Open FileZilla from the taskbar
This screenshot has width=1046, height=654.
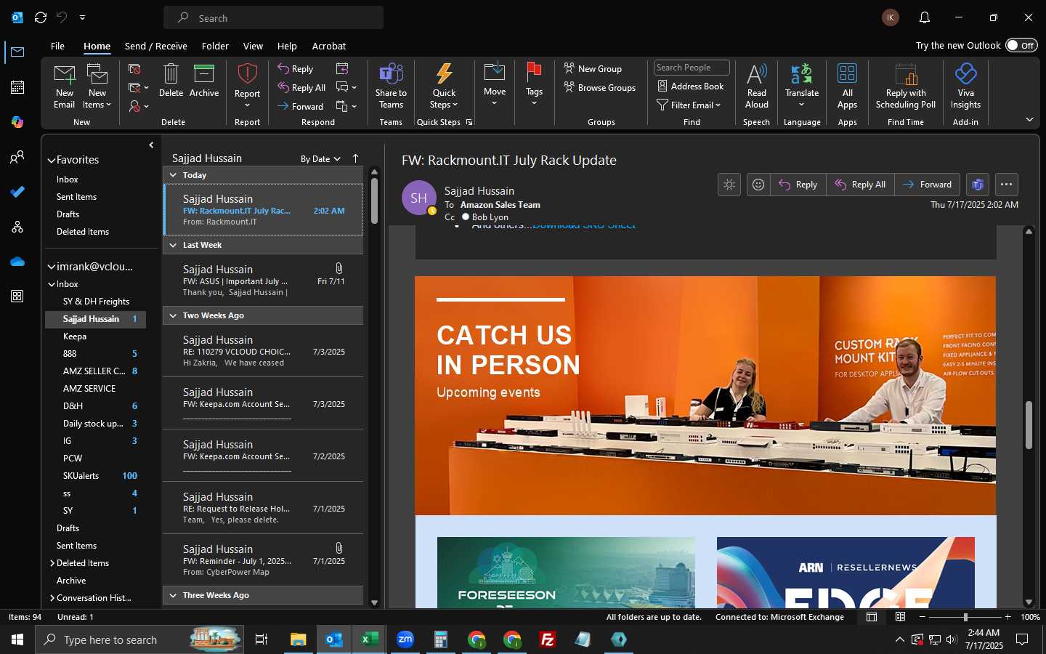point(548,639)
